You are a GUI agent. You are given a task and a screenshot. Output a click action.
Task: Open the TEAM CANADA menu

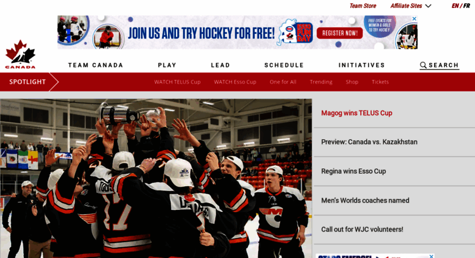[x=95, y=65]
